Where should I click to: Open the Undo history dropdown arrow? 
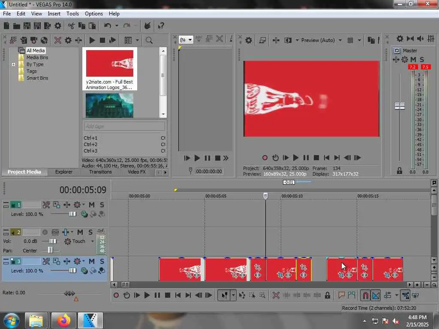coord(117,26)
